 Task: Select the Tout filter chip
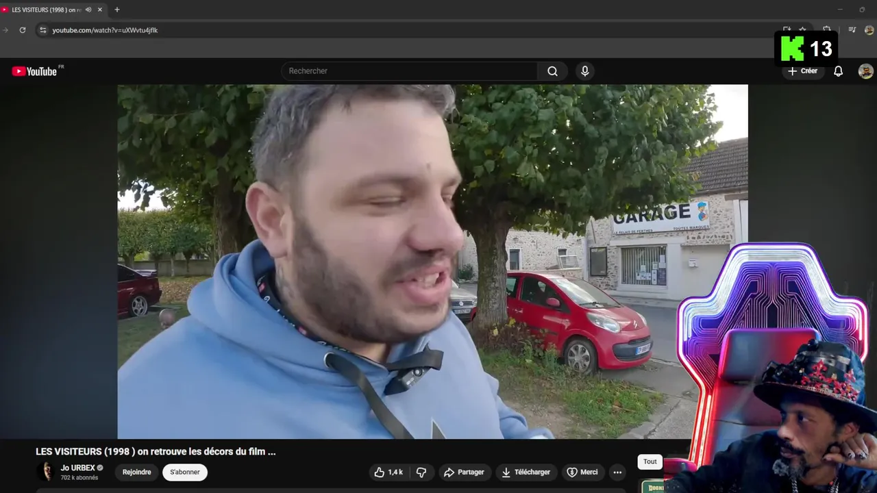650,462
